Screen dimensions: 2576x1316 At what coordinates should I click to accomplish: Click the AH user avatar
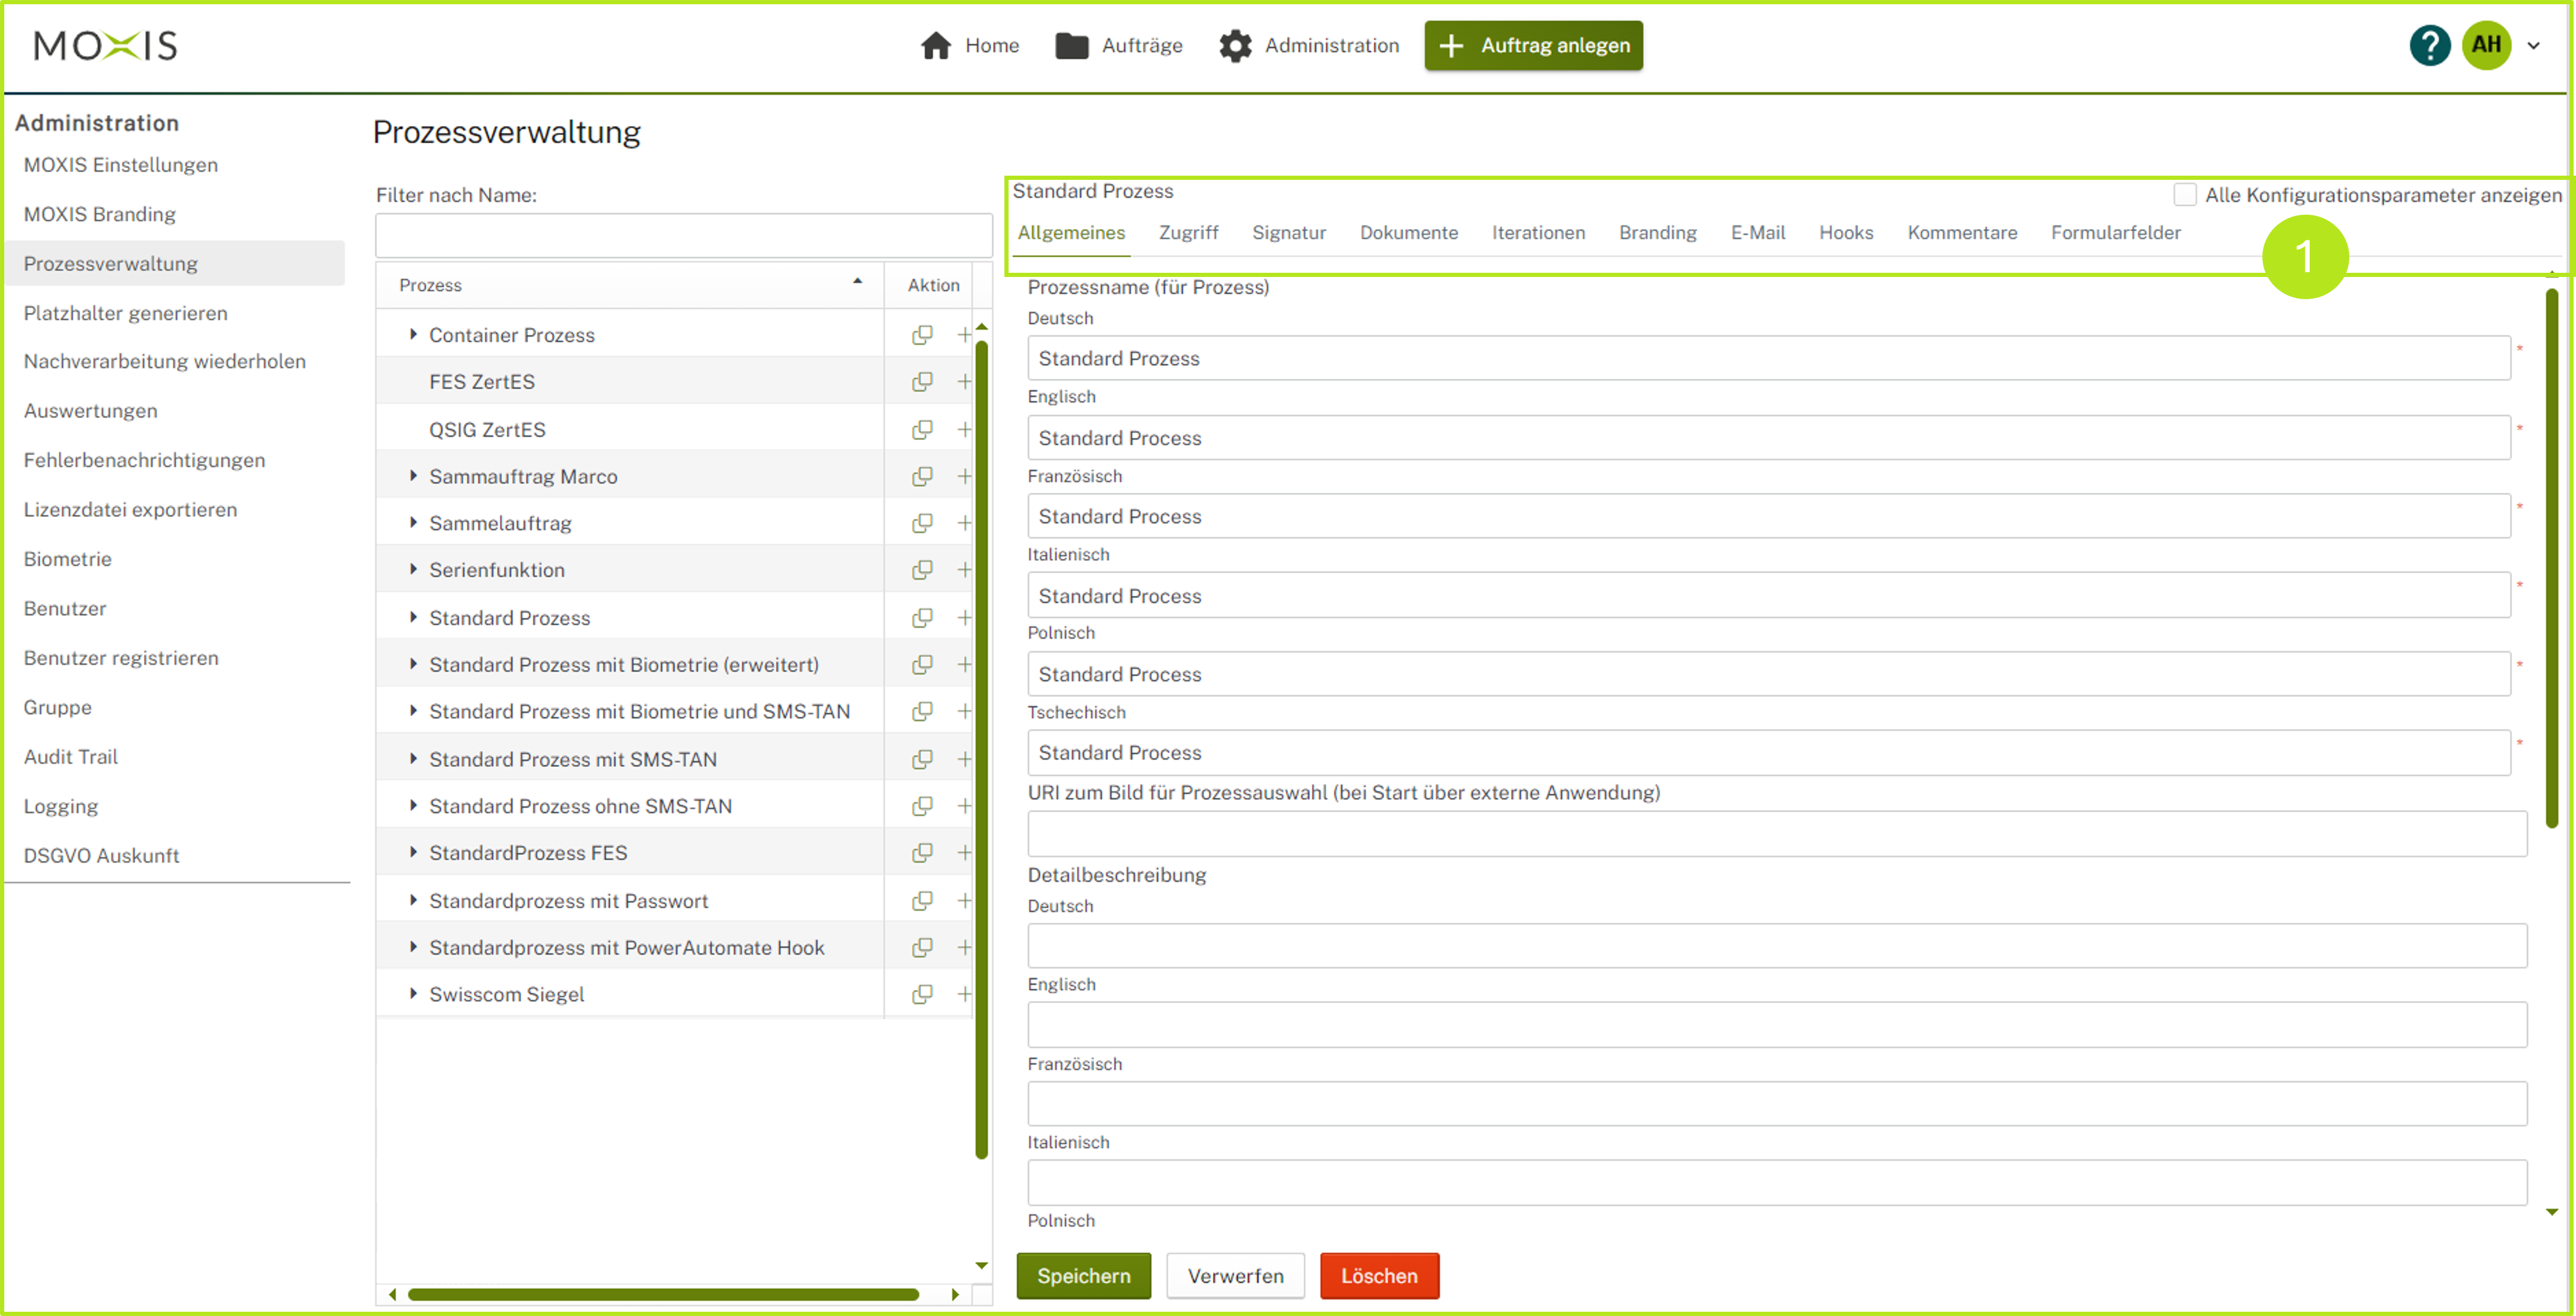coord(2486,46)
